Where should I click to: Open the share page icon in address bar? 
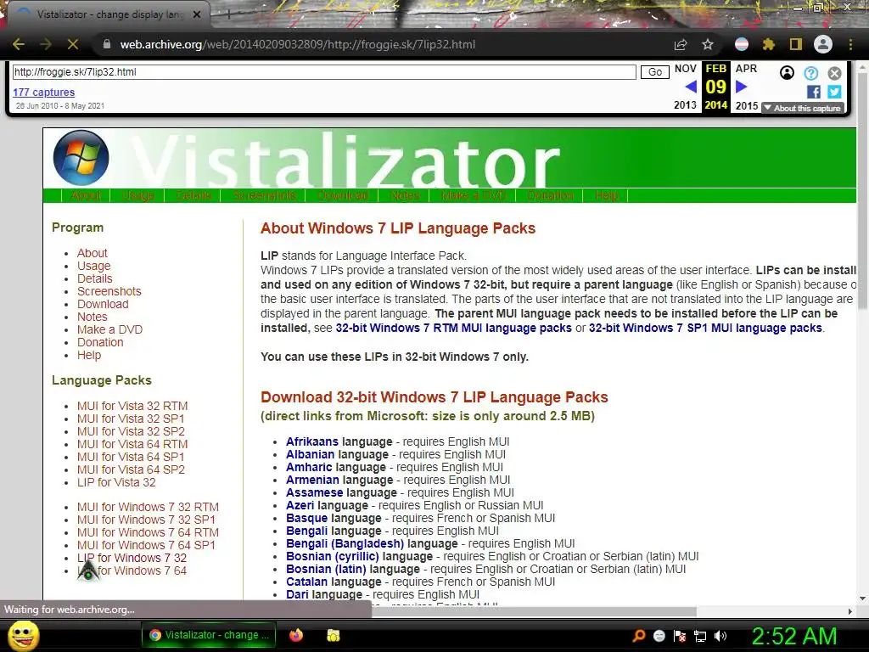coord(681,45)
